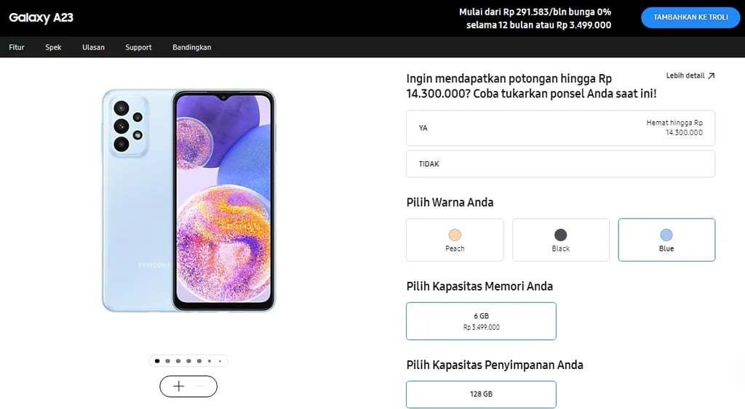Open the Spek tab
Viewport: 745px width, 409px height.
[x=53, y=47]
